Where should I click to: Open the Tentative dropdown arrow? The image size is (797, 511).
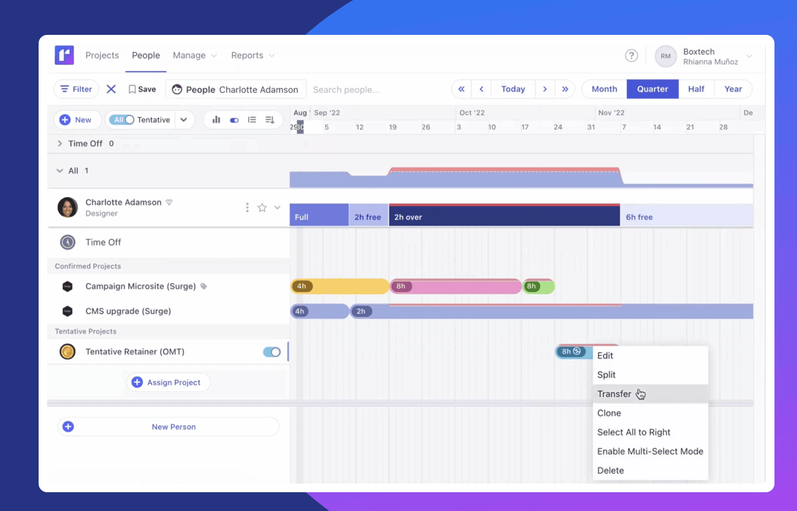[183, 120]
